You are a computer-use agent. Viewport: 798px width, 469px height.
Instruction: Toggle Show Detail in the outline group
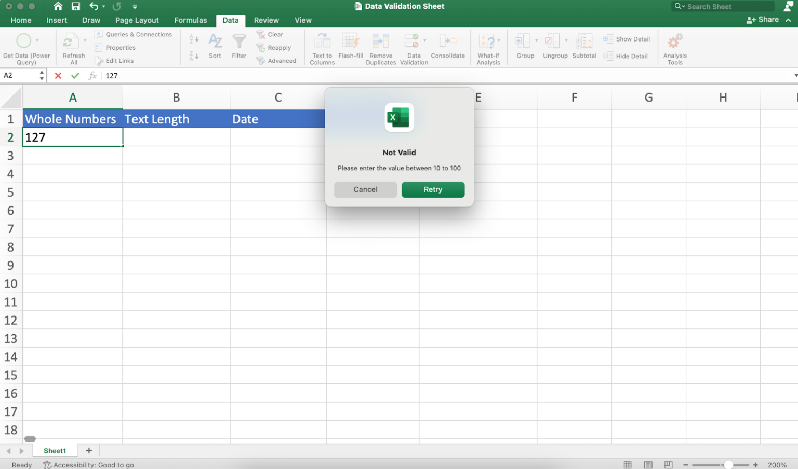pyautogui.click(x=627, y=38)
